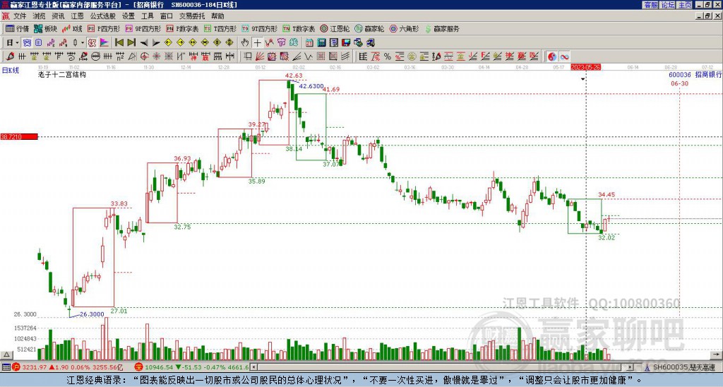
Task: Open the 交易委托 menu
Action: (x=192, y=16)
